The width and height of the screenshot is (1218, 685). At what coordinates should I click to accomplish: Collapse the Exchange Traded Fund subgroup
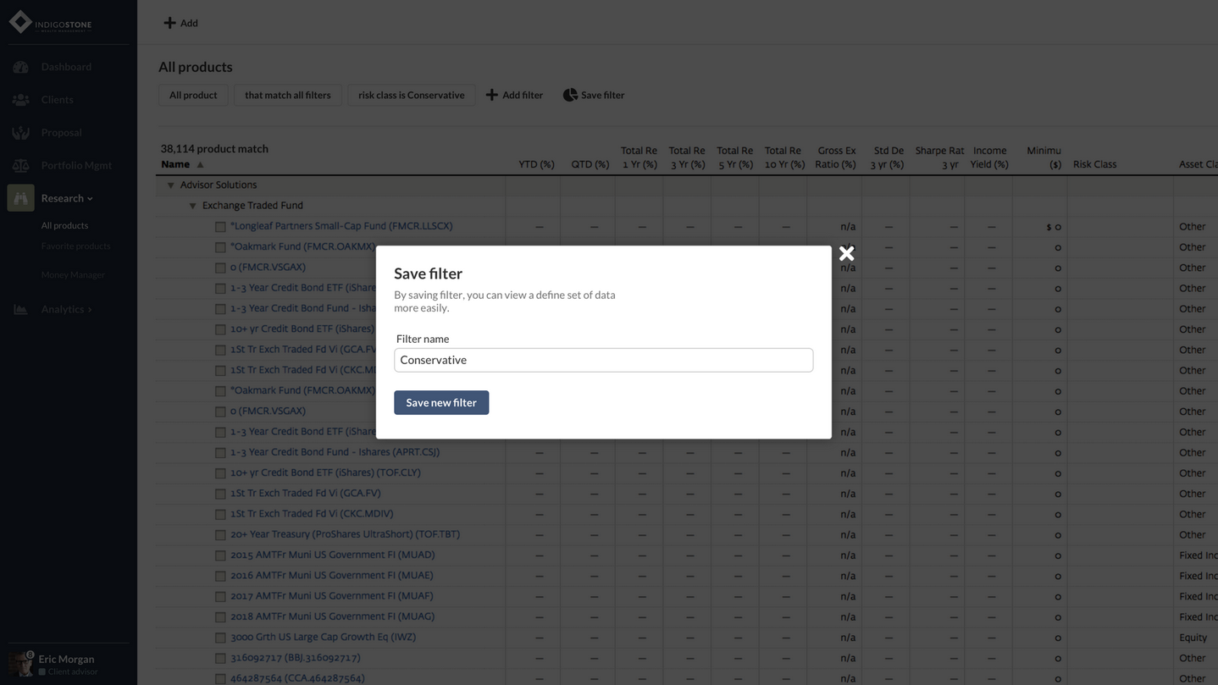click(192, 206)
